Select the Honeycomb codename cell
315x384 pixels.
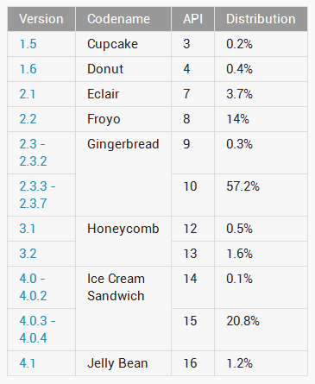point(123,241)
